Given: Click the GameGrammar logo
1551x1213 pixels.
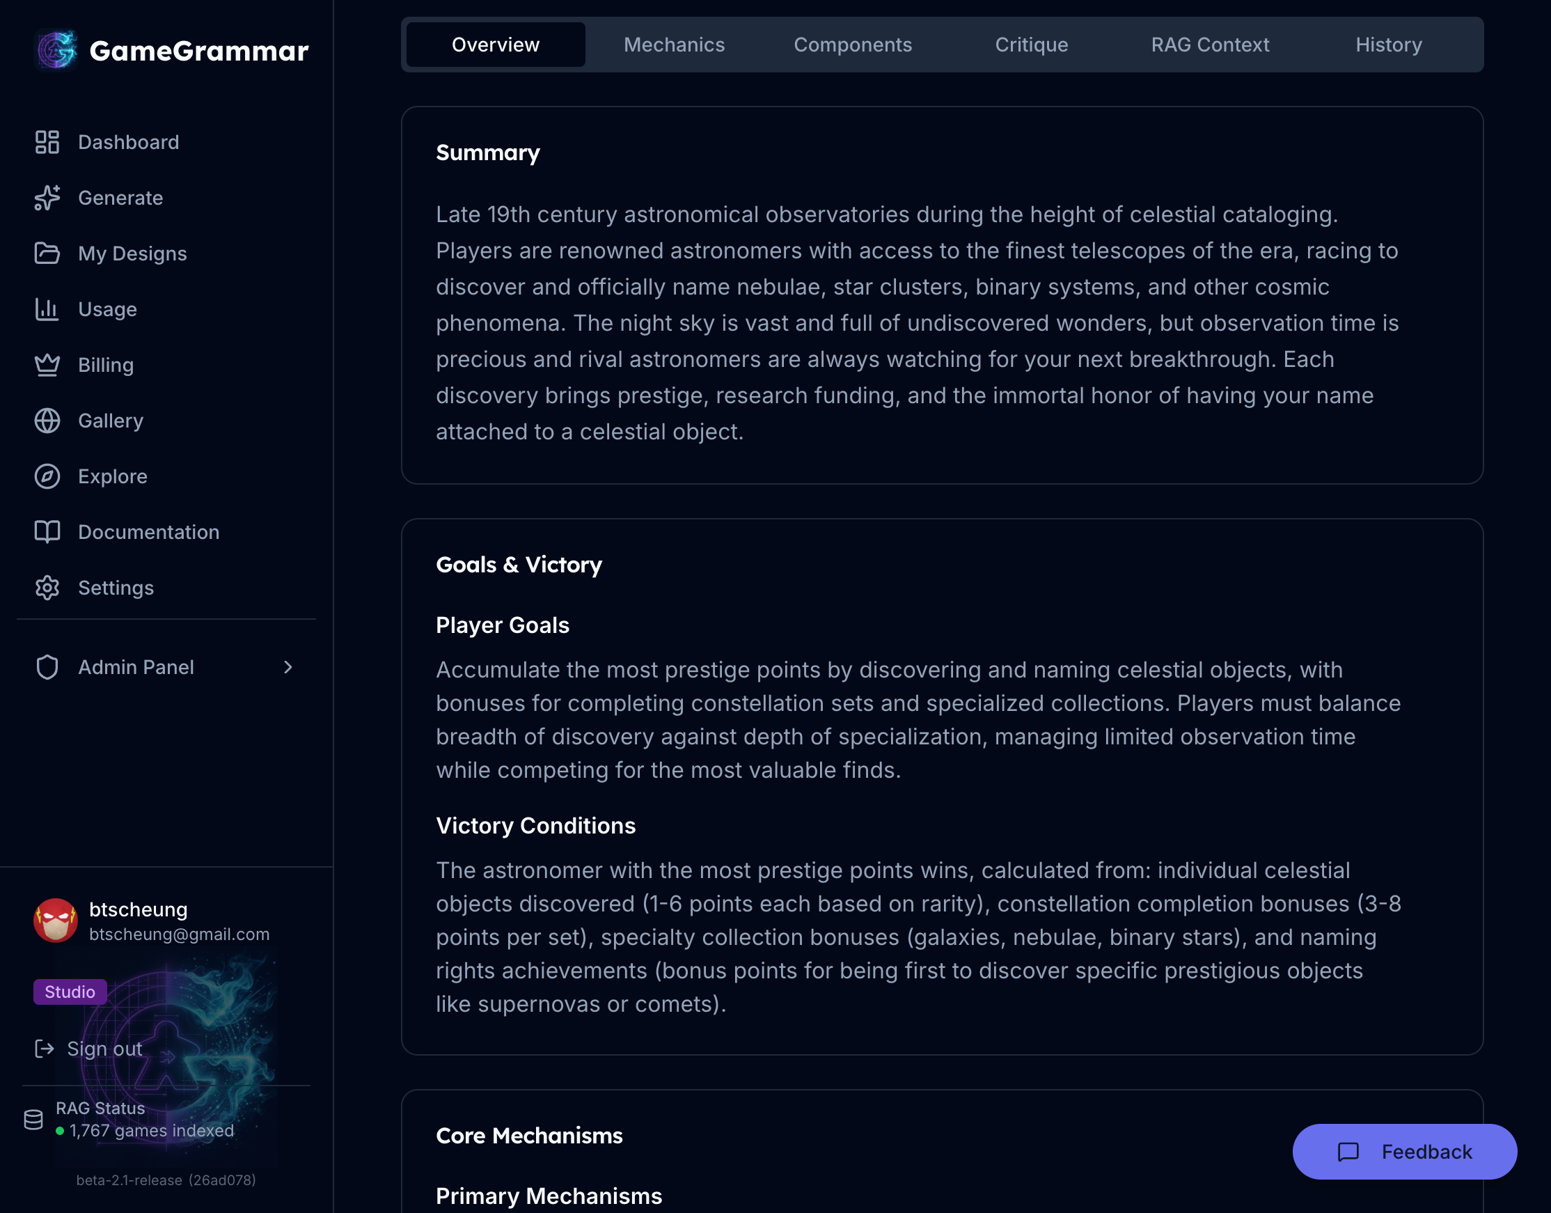Looking at the screenshot, I should click(56, 49).
